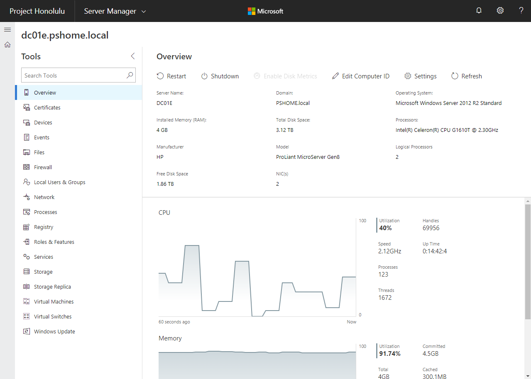This screenshot has width=531, height=379.
Task: Select Virtual Machines in Tools list
Action: [54, 302]
